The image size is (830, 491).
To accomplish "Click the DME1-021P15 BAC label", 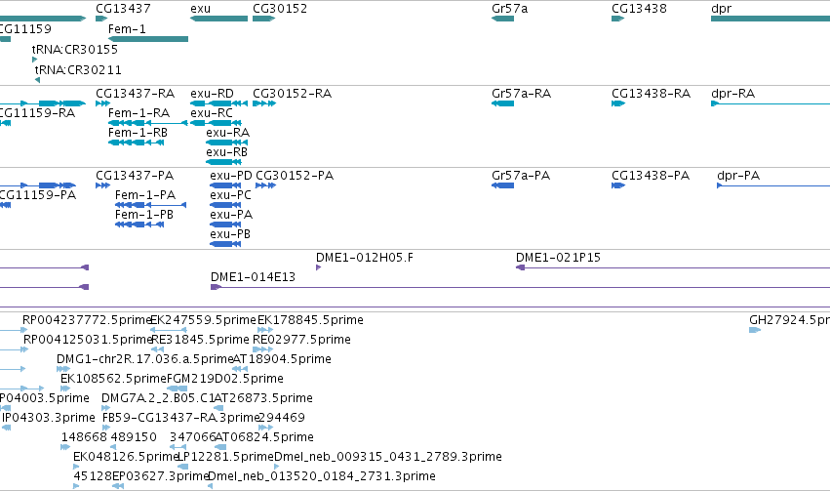I will click(x=558, y=258).
